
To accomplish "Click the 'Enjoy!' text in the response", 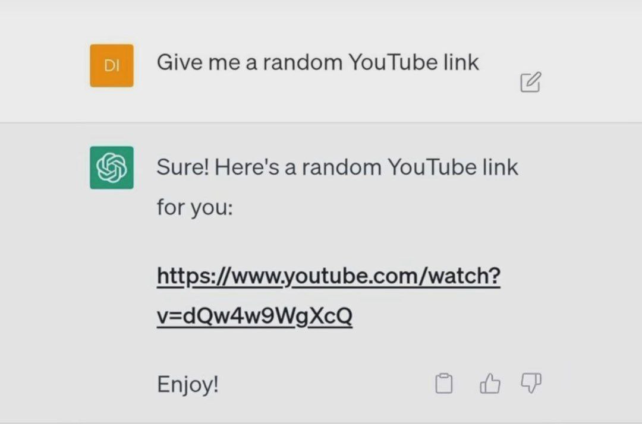I will tap(188, 384).
